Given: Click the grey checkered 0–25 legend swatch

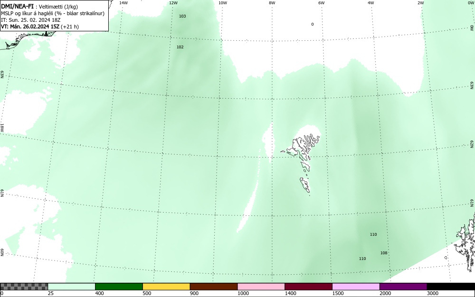Looking at the screenshot, I should pyautogui.click(x=24, y=287).
